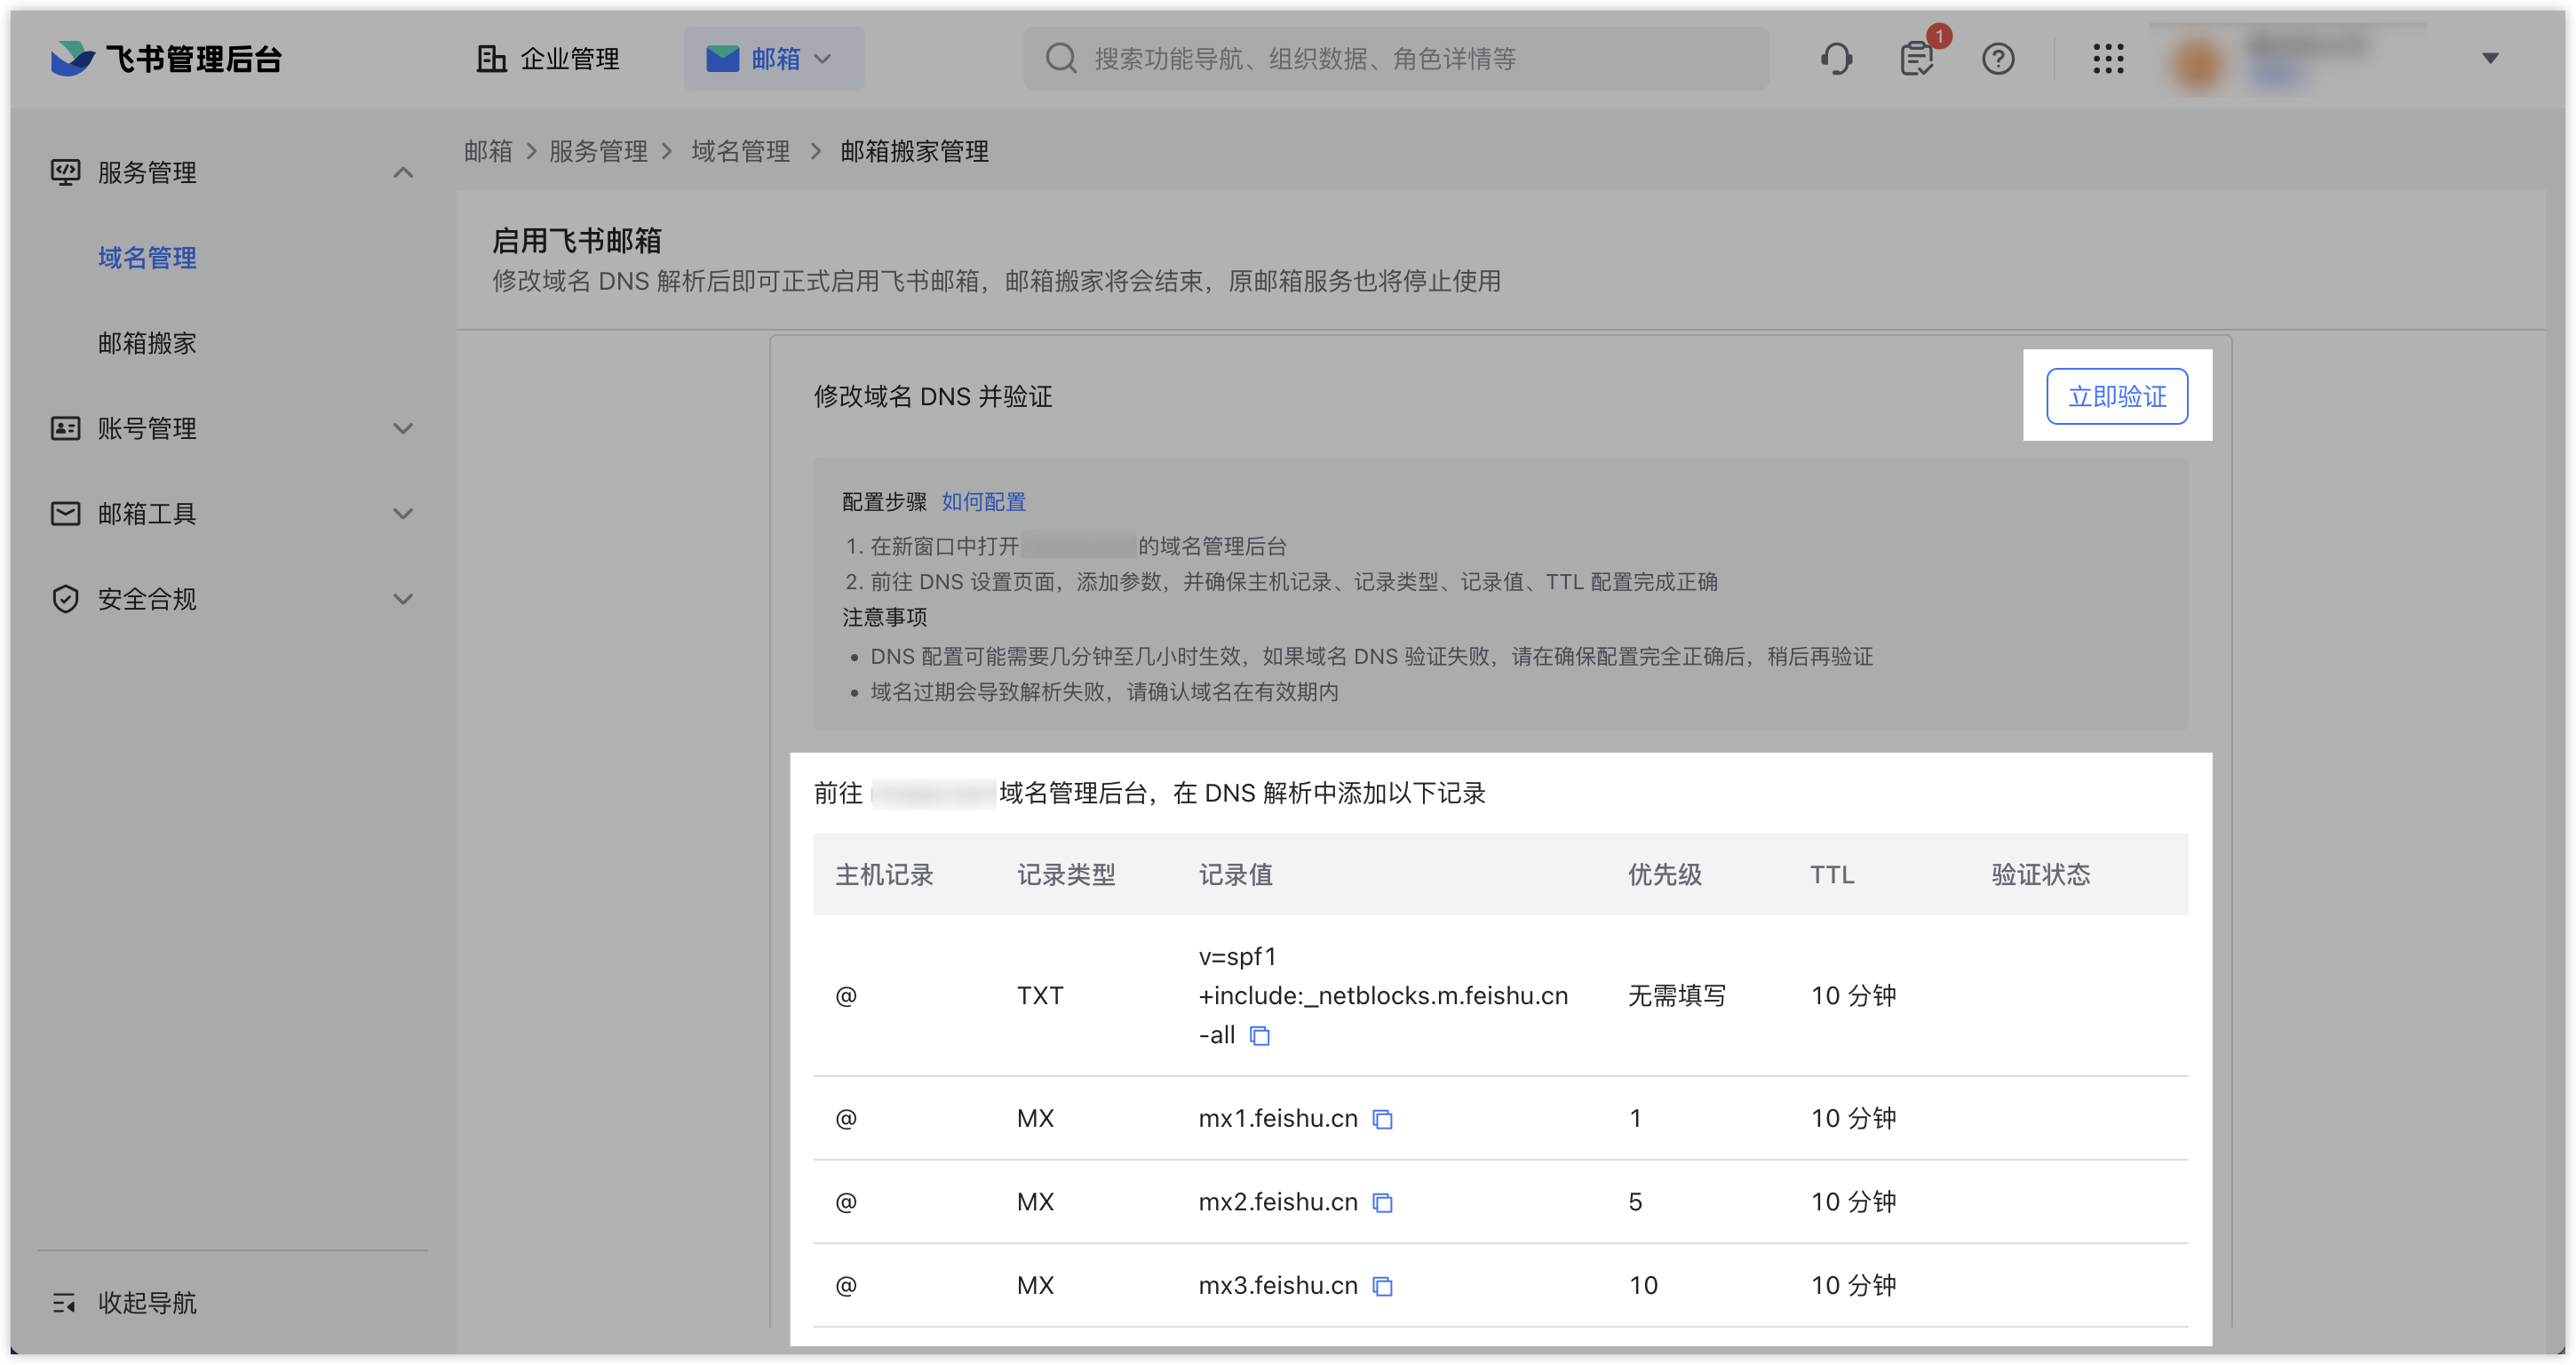Copy the mx2.feishu.cn record value

pyautogui.click(x=1383, y=1203)
